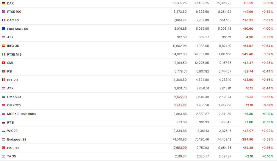Click the Turkish flag beside BIST 100
The image size is (277, 161).
(3, 148)
